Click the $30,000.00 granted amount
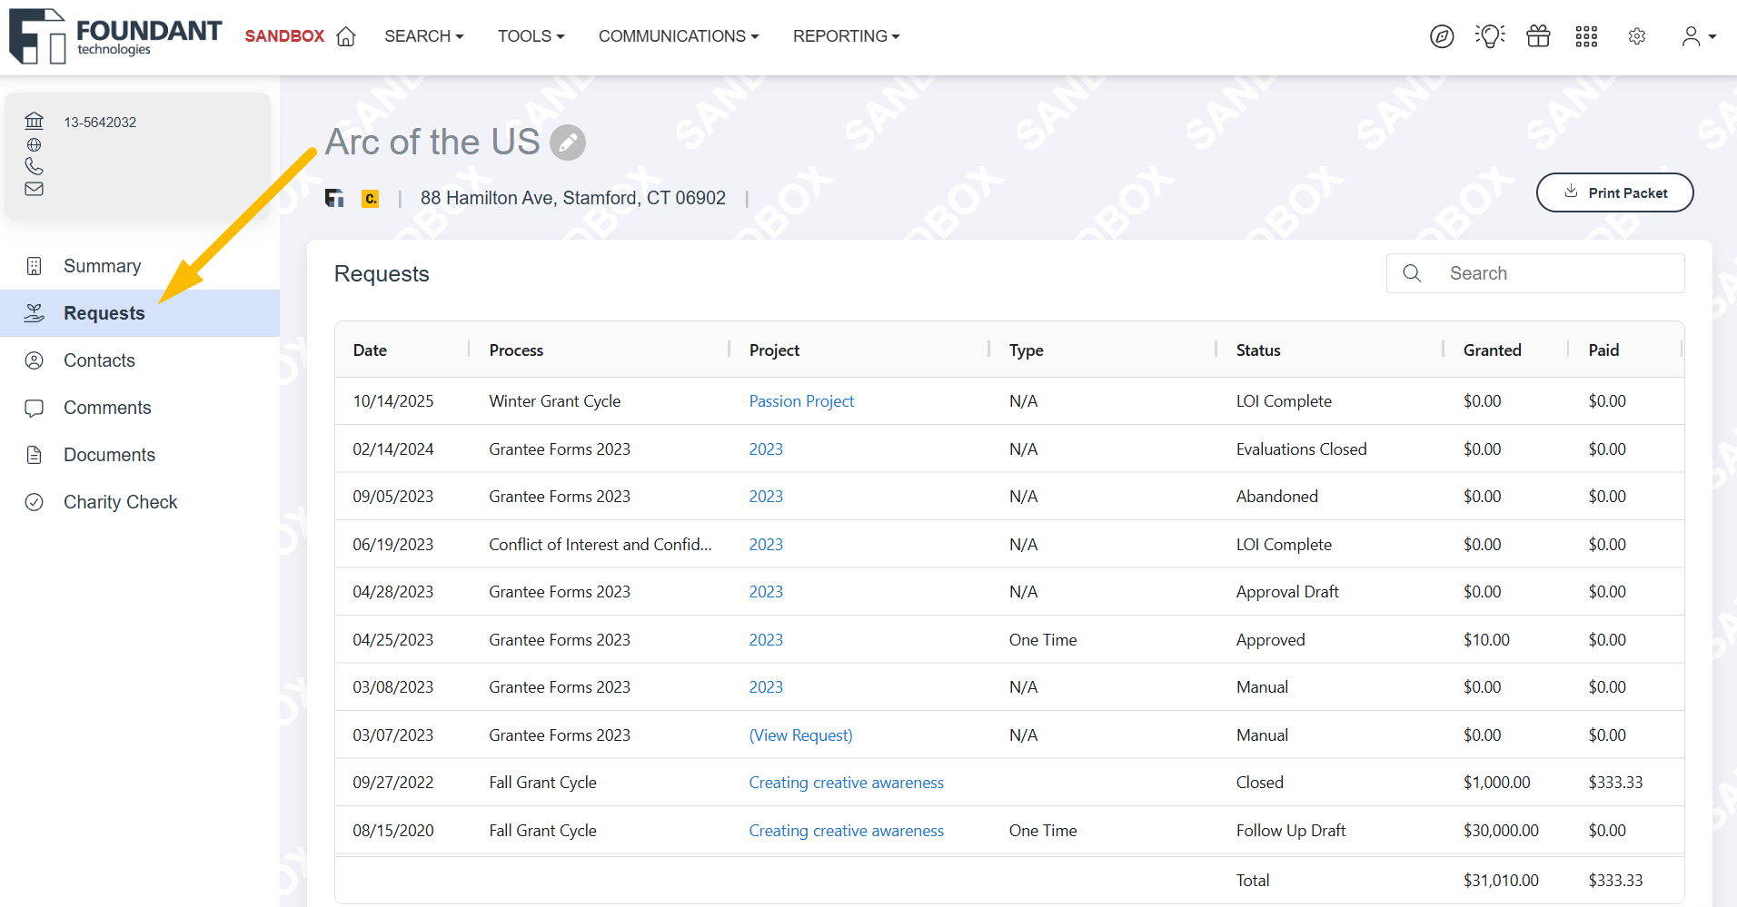The width and height of the screenshot is (1737, 907). [x=1501, y=831]
